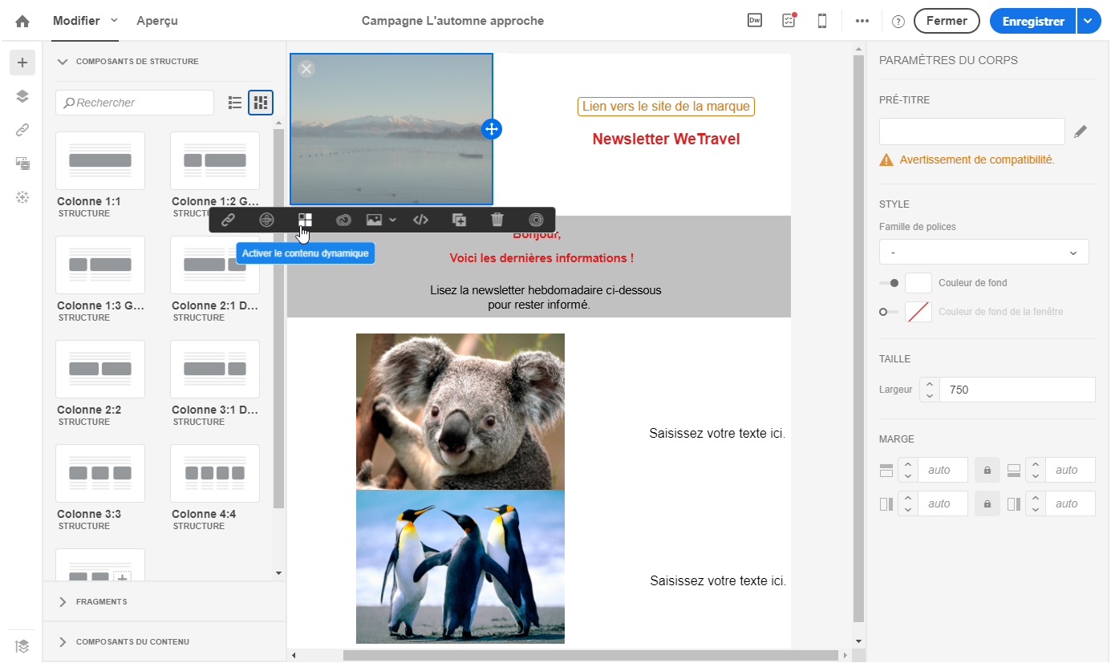Toggle the lock in the second margin row
The image size is (1111, 663).
click(x=987, y=503)
